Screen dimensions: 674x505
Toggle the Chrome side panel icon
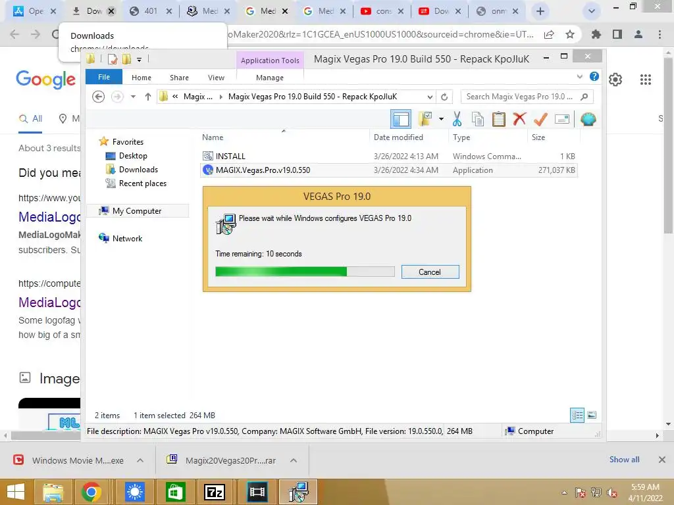tap(617, 34)
